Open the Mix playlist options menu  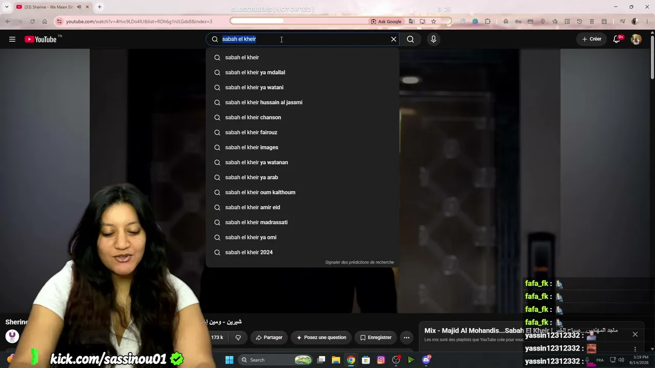pos(635,350)
